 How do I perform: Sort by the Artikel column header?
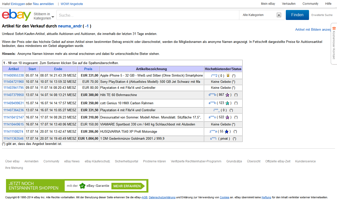(x=13, y=69)
